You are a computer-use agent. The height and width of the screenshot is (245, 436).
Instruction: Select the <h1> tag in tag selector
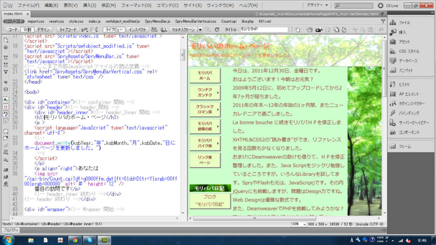click(99, 224)
